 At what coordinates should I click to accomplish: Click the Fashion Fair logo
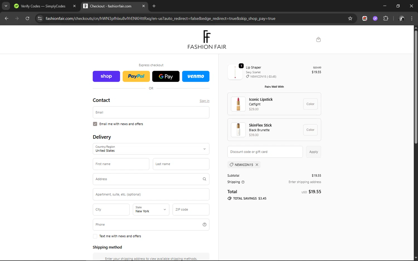[207, 40]
